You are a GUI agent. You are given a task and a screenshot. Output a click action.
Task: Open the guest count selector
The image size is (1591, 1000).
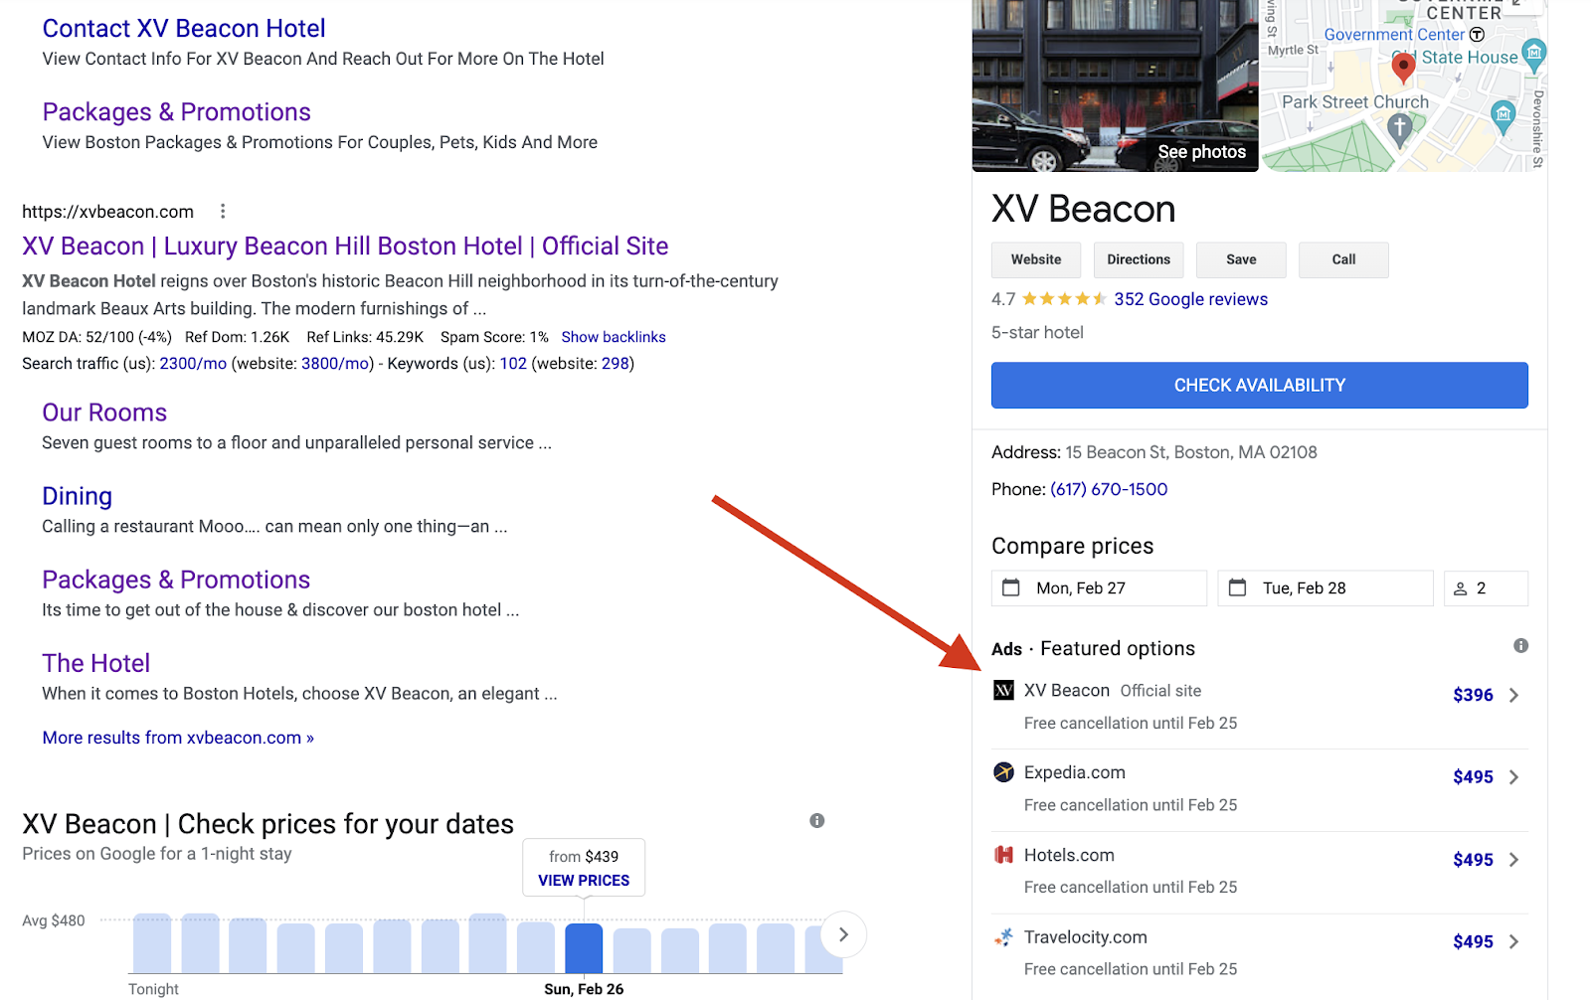pos(1486,588)
